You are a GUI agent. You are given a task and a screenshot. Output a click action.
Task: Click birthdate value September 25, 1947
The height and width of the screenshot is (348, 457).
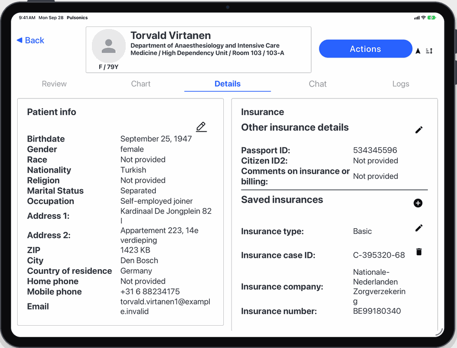coord(156,139)
